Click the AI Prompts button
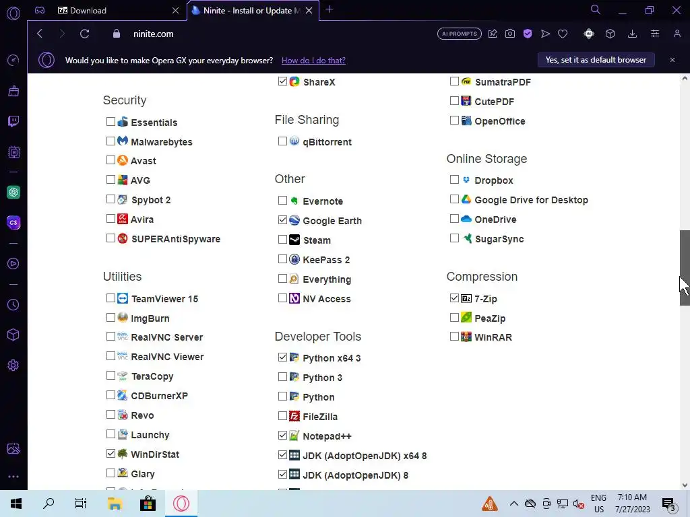Screen dimensions: 690x517 point(460,34)
